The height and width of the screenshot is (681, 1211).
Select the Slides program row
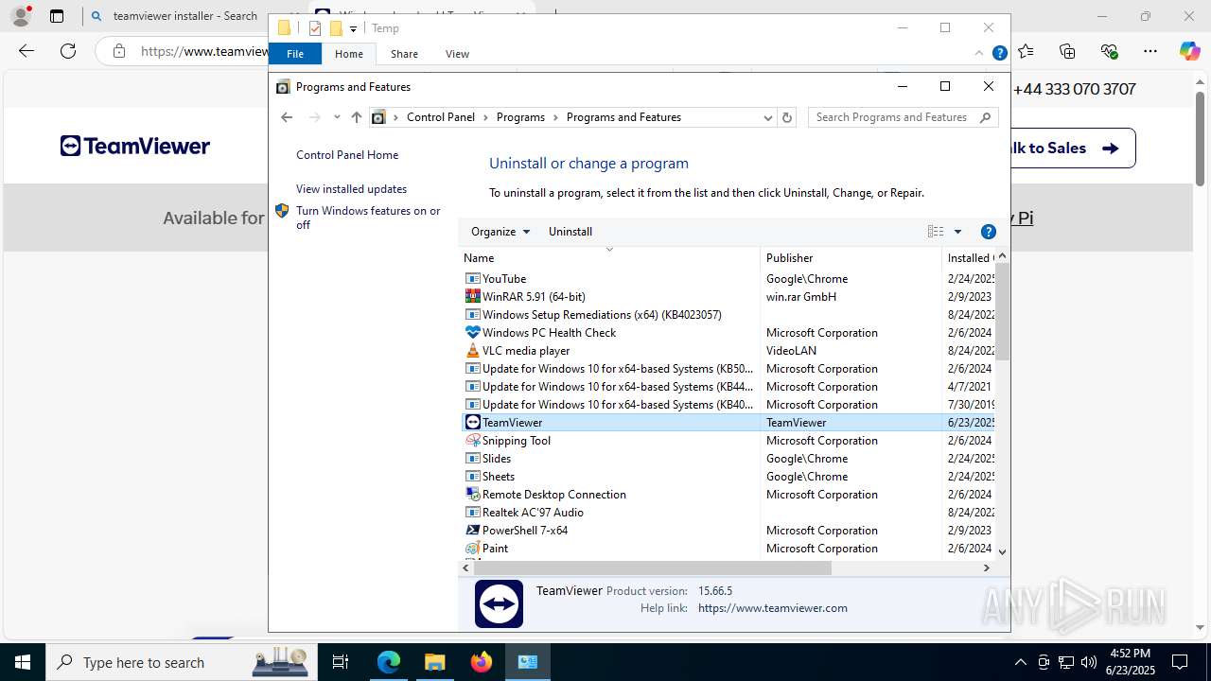tap(728, 459)
